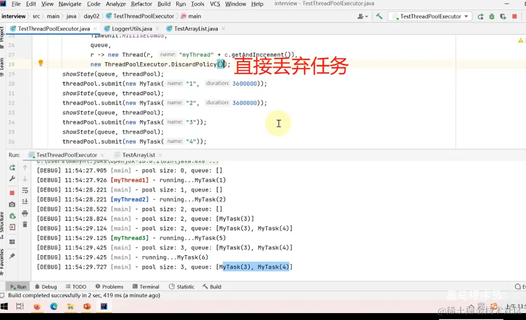Click main method in breadcrumb bar

(x=191, y=16)
